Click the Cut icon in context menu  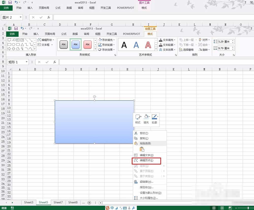click(136, 133)
